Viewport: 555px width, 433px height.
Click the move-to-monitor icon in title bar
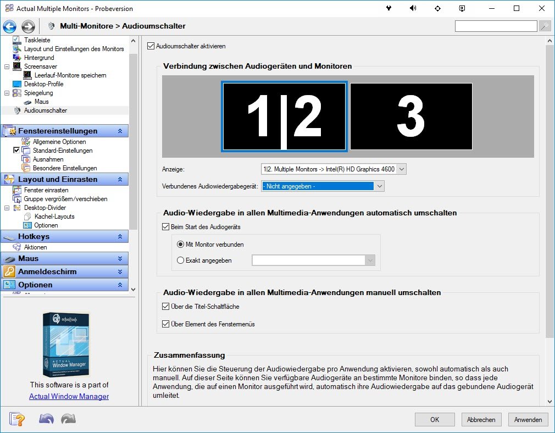coord(462,8)
